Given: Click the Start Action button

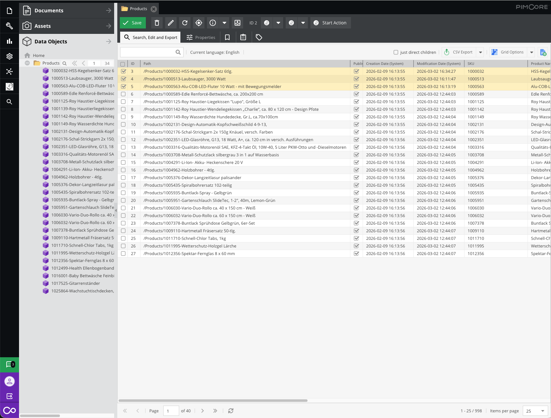Looking at the screenshot, I should tap(330, 23).
